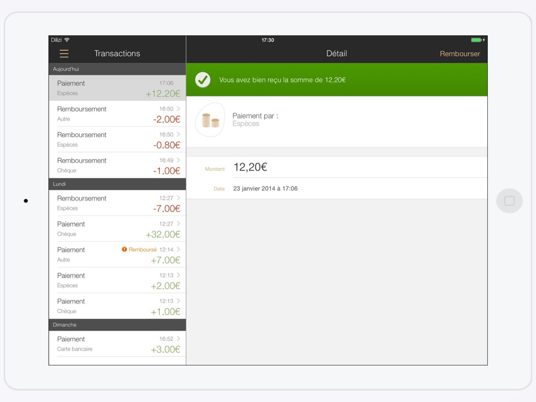This screenshot has height=402, width=536.
Task: Select the -7,00€ amount
Action: [167, 209]
